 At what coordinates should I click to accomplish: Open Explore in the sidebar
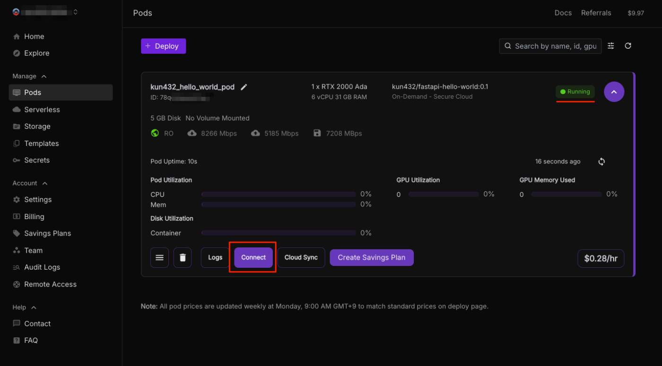[61, 53]
